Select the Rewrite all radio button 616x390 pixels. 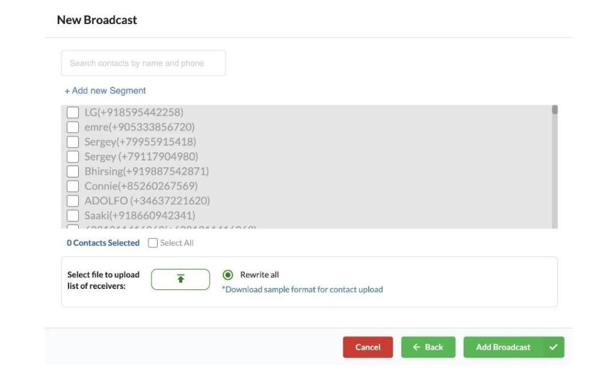(x=228, y=274)
